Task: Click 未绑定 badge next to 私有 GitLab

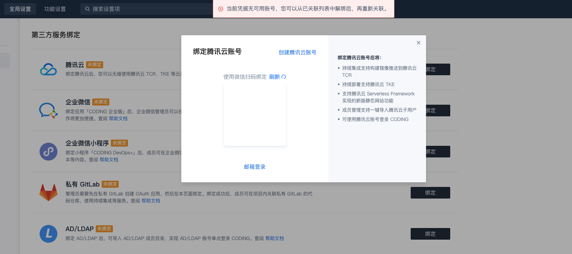Action: (x=110, y=184)
